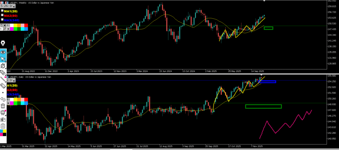Select the diagonal line drawing tool
339x150 pixels.
[x=3, y=79]
